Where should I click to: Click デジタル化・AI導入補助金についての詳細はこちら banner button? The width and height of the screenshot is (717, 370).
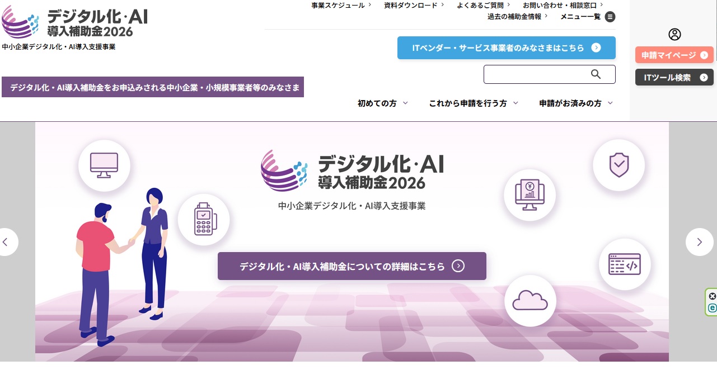point(352,266)
